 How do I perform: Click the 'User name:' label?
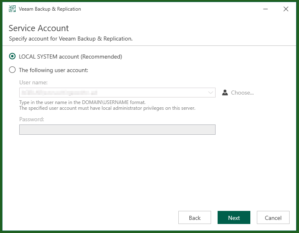(34, 82)
